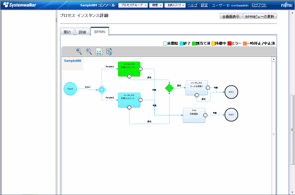The height and width of the screenshot is (195, 295).
Task: Click trigger circle on Role 処理確認 node
Action: (x=205, y=115)
